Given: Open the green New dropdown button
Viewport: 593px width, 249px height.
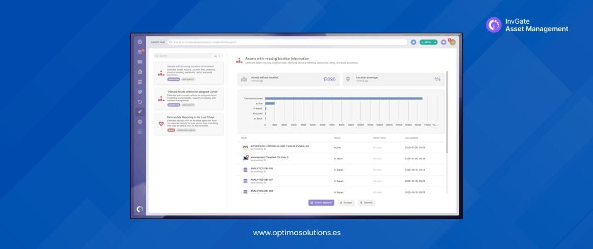Looking at the screenshot, I should click(429, 42).
